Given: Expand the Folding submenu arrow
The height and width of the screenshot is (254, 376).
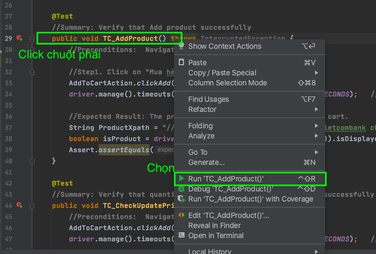Looking at the screenshot, I should coord(317,126).
